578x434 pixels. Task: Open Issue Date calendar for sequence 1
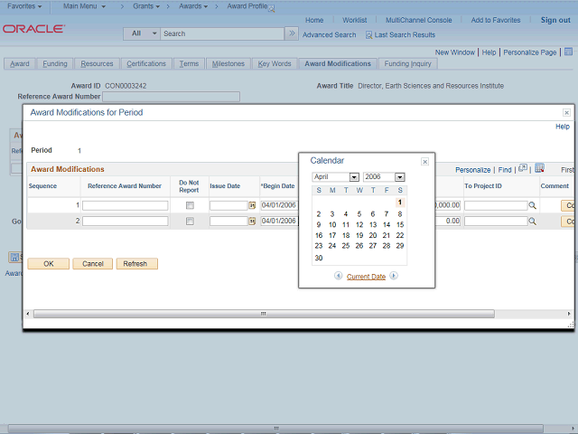(x=252, y=205)
